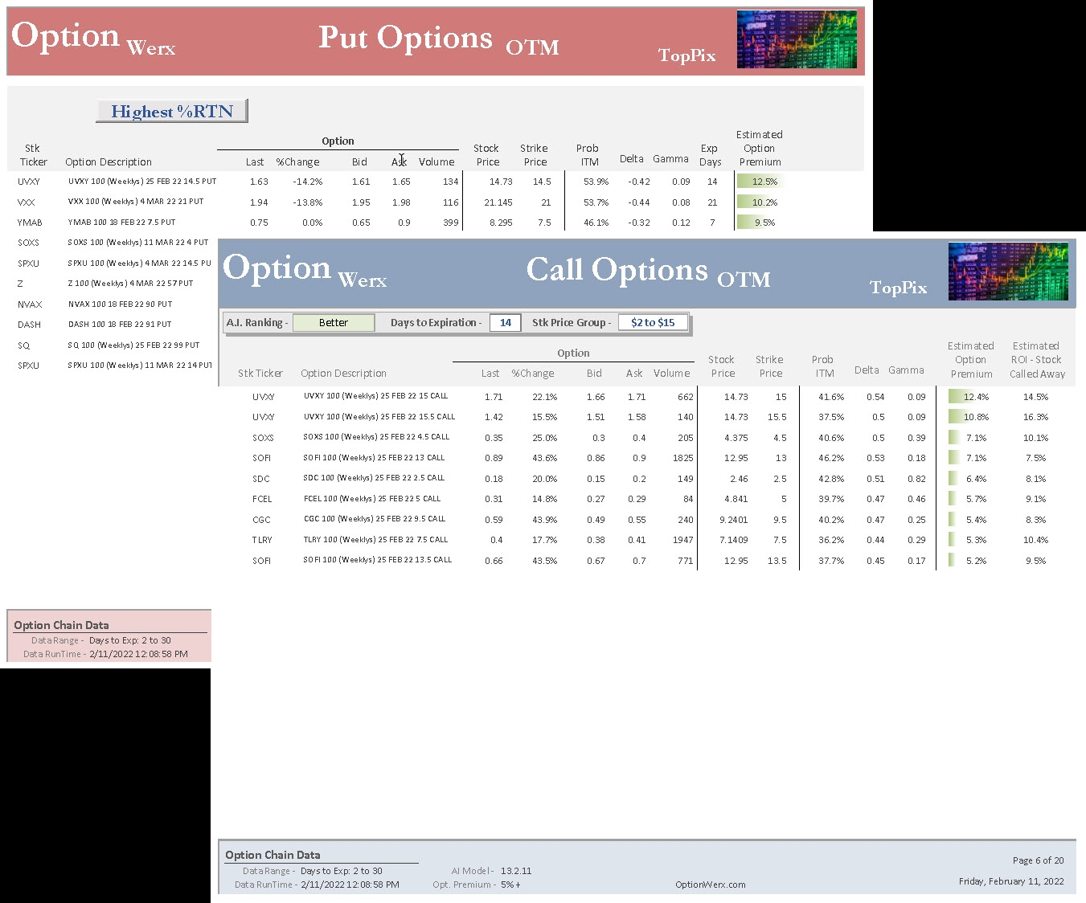Select the TLRY ticker in the call table
This screenshot has width=1086, height=903.
(262, 541)
